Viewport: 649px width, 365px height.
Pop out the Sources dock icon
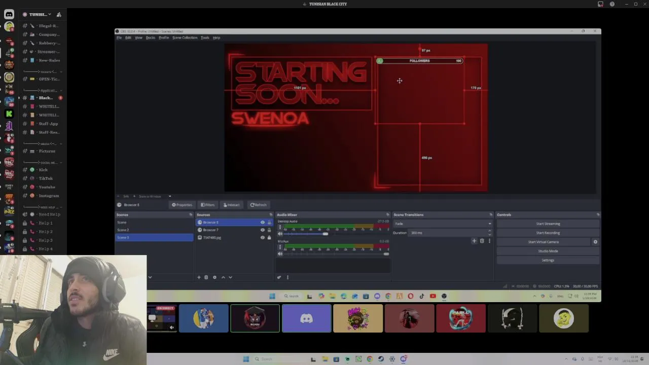coord(272,215)
